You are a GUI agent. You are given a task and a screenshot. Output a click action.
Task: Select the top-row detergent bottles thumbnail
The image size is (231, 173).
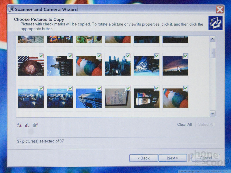point(60,40)
